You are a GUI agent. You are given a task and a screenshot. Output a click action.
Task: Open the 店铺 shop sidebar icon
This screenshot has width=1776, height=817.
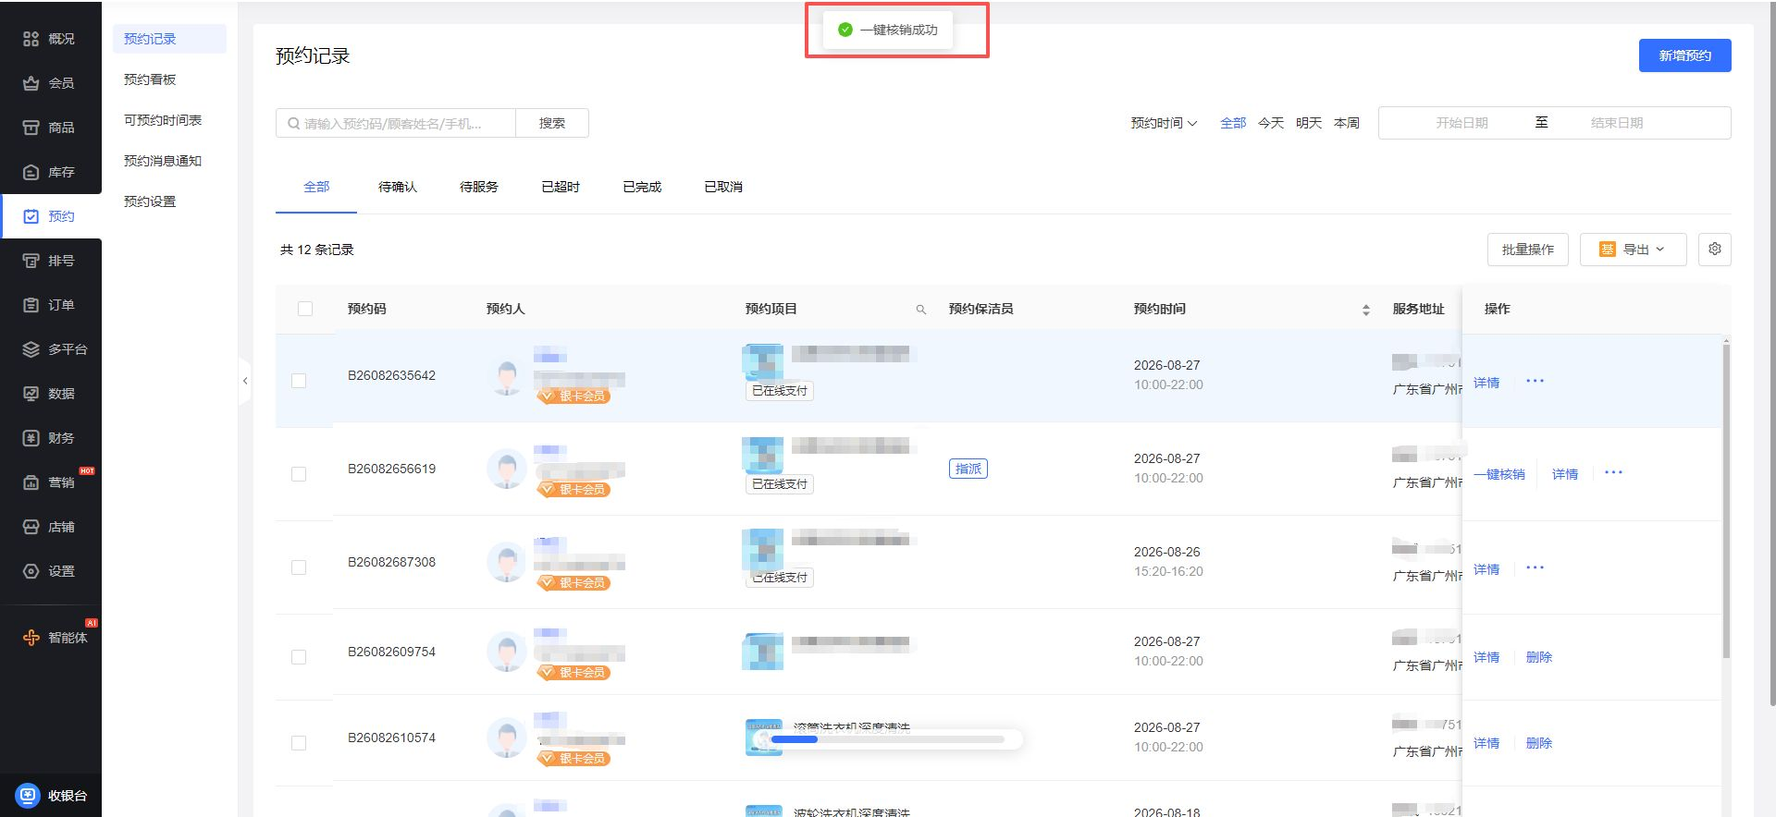click(31, 527)
